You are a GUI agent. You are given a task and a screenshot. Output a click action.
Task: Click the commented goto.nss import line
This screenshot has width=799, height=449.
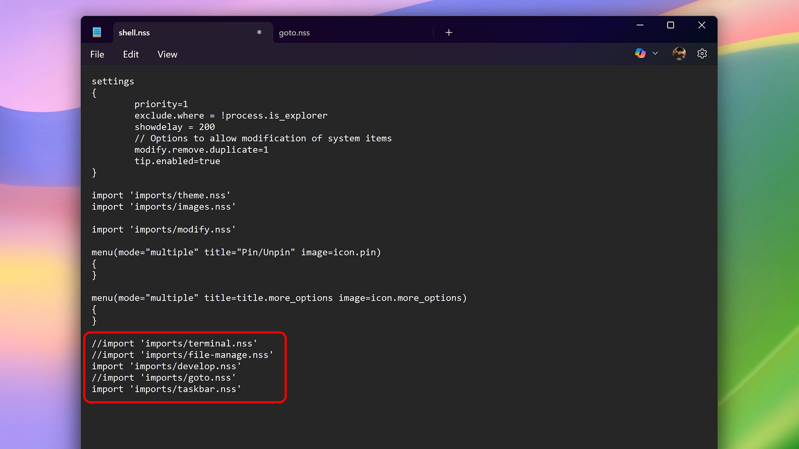(164, 378)
